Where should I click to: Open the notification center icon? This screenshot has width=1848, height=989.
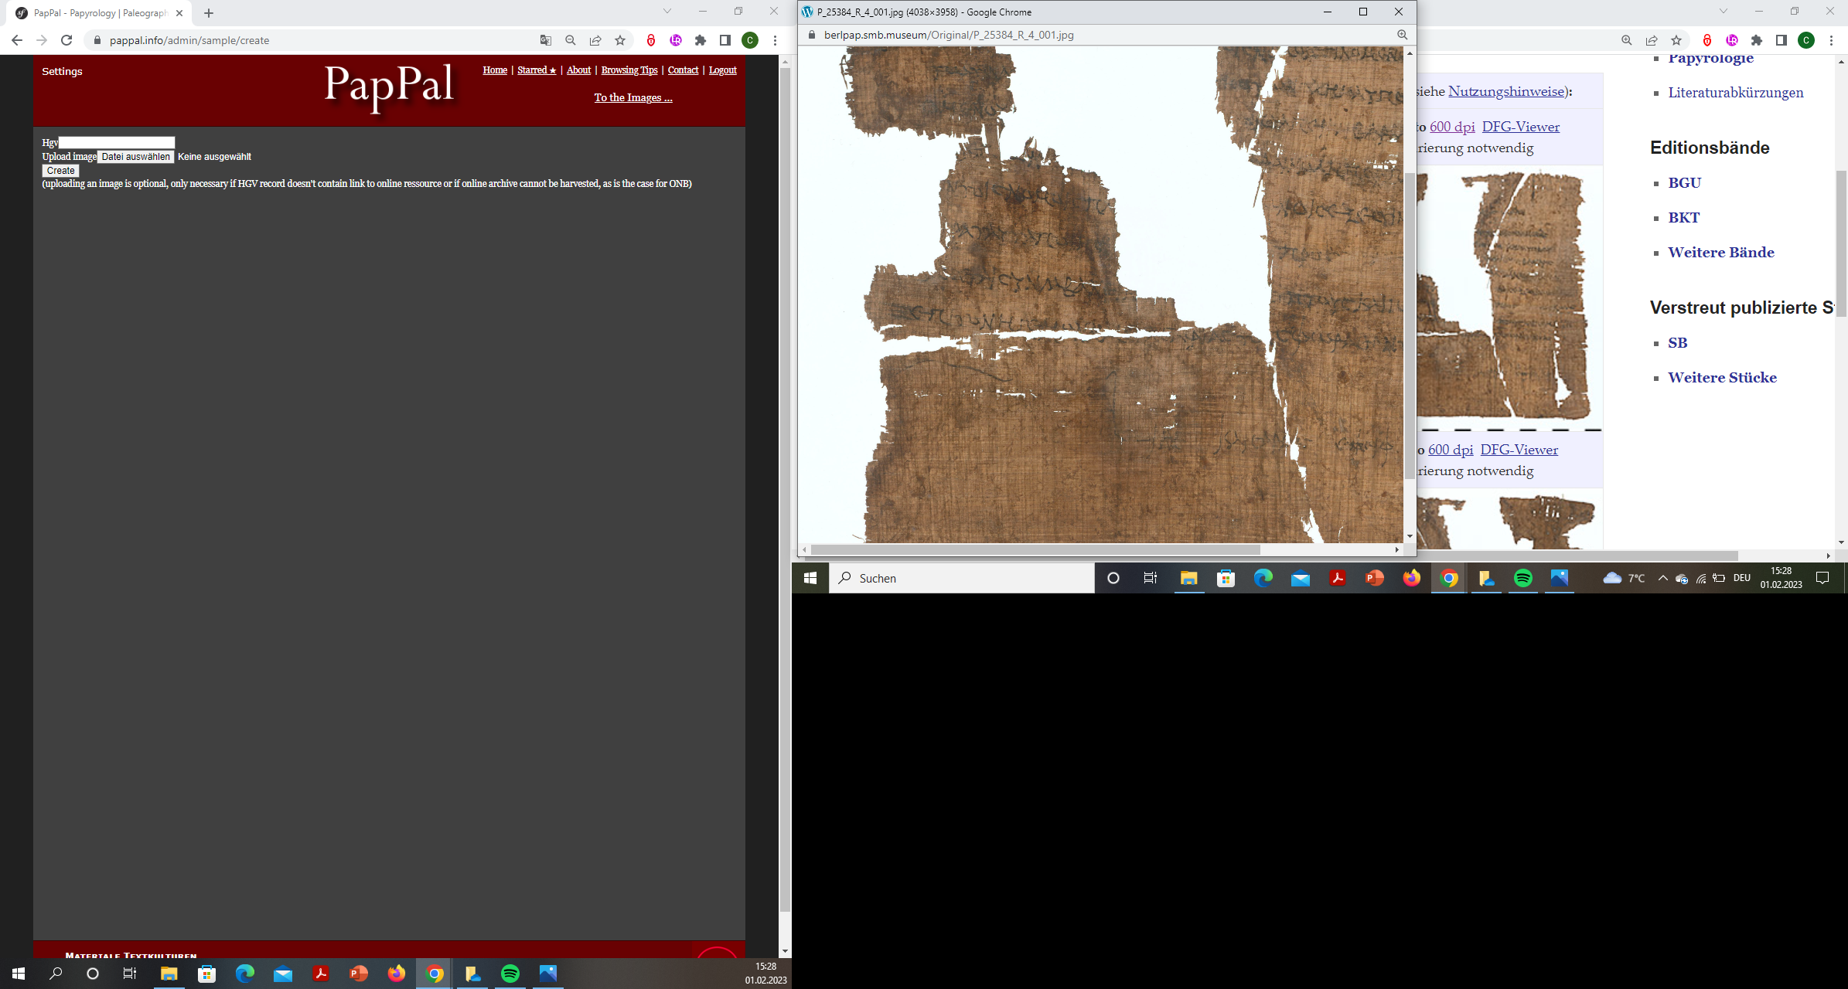1822,578
